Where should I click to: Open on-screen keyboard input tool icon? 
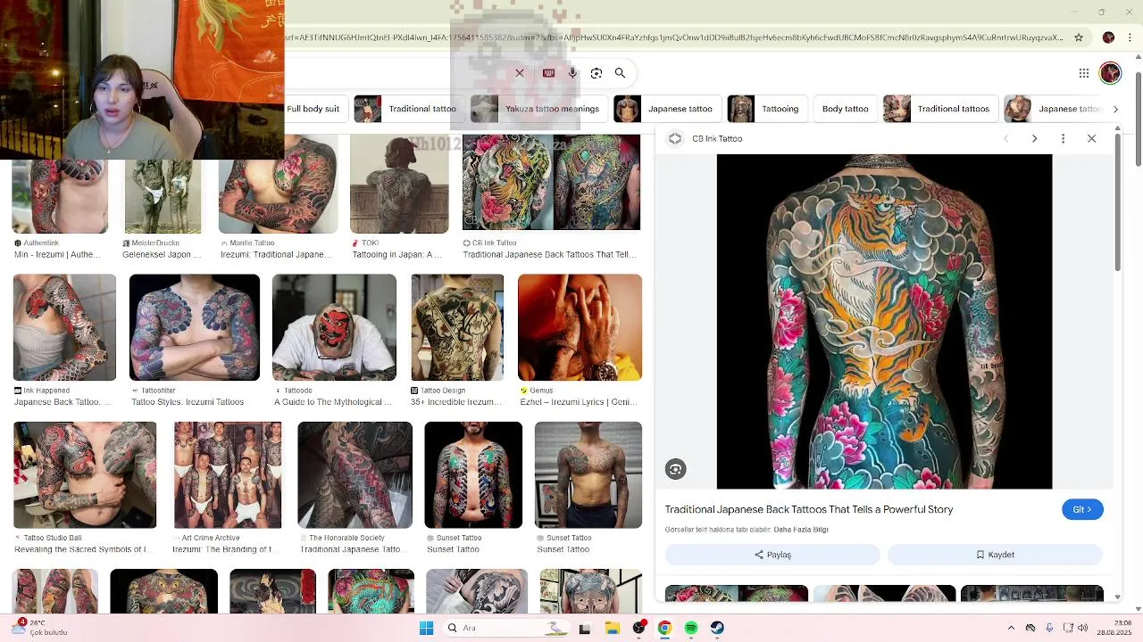click(x=548, y=73)
